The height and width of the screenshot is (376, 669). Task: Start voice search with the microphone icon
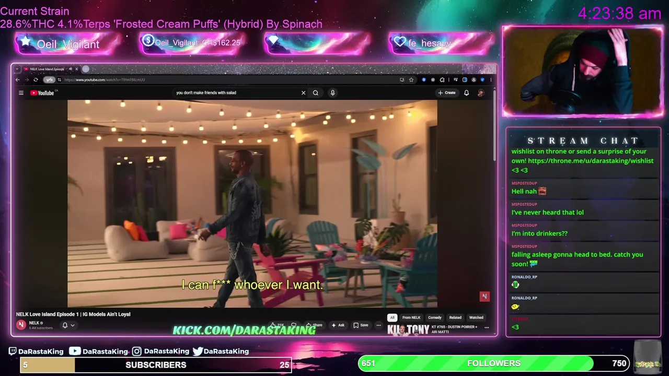click(x=332, y=93)
